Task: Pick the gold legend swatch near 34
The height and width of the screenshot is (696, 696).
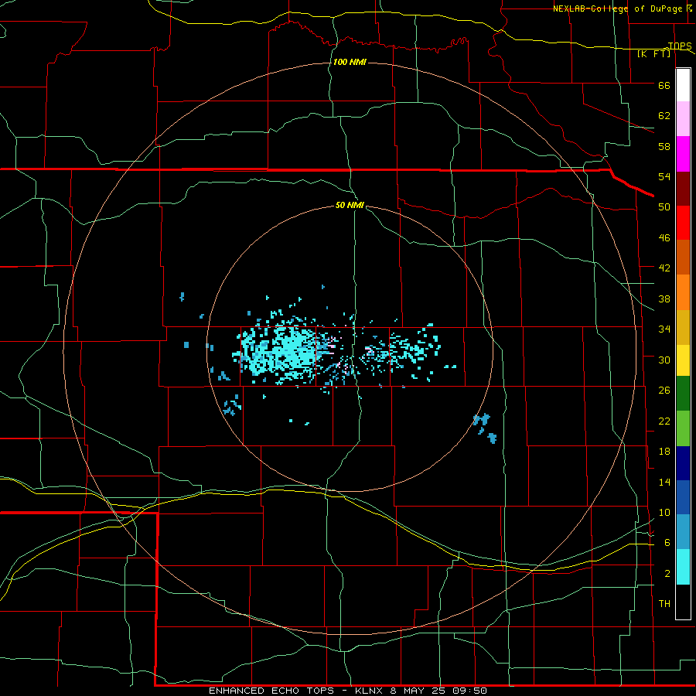Action: tap(683, 328)
